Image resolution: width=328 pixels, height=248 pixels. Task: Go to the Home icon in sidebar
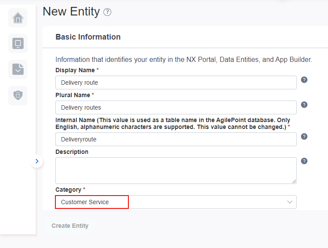18,18
